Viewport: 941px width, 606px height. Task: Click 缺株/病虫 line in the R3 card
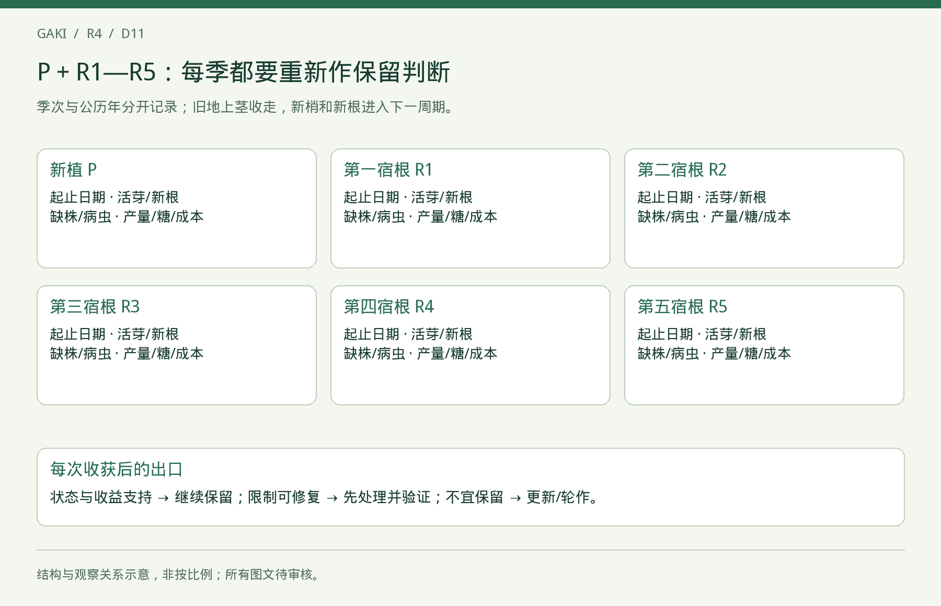[x=126, y=354]
